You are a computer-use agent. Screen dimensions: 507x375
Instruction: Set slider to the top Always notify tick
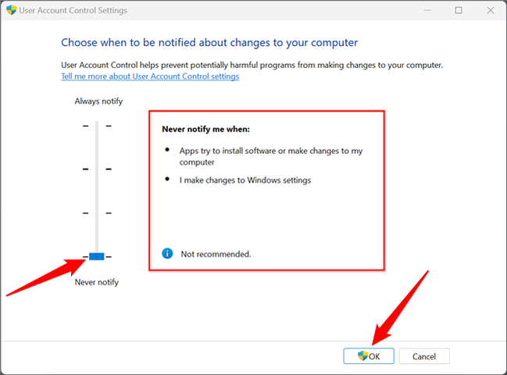tap(97, 126)
